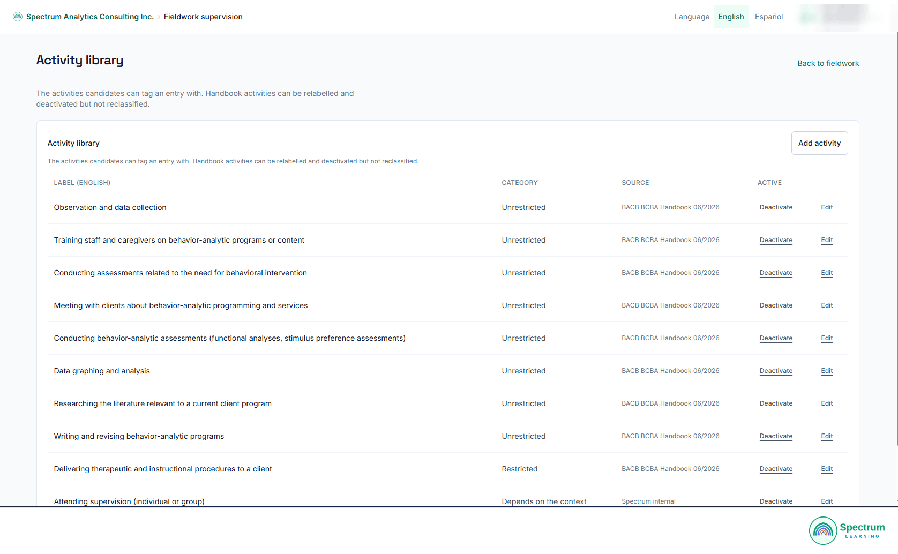Image resolution: width=898 pixels, height=554 pixels.
Task: Deactivate Data graphing and analysis
Action: (776, 371)
